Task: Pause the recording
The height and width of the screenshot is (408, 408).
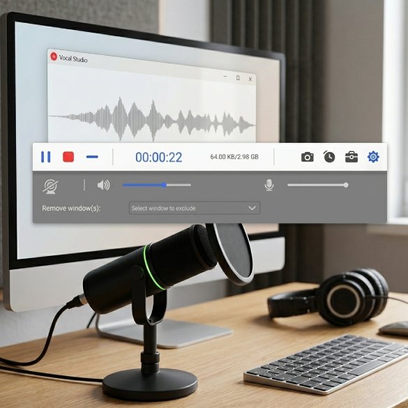Action: click(x=46, y=157)
